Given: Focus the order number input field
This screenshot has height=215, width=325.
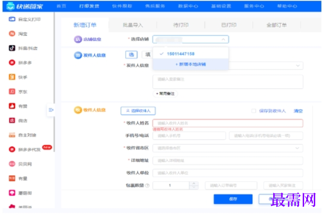Looking at the screenshot, I should [x=231, y=185].
